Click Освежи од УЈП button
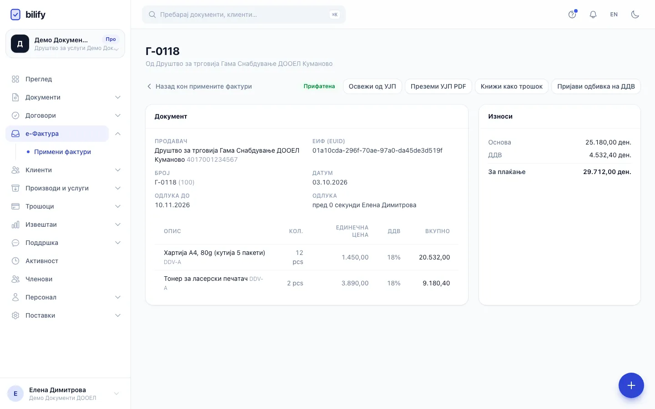The image size is (655, 409). 372,86
